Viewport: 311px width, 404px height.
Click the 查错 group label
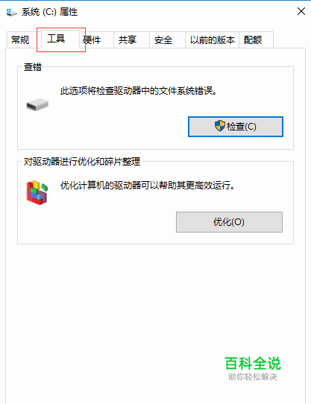click(x=33, y=67)
